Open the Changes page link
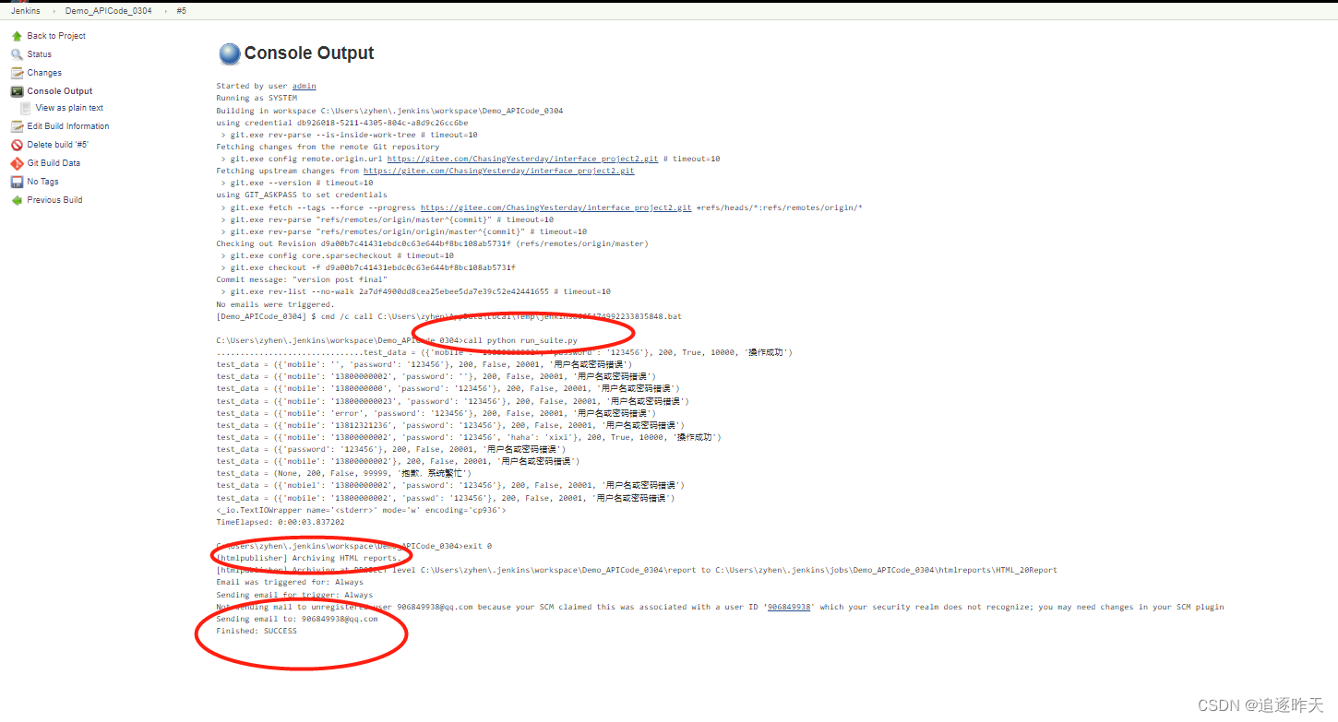This screenshot has width=1338, height=722. point(44,73)
